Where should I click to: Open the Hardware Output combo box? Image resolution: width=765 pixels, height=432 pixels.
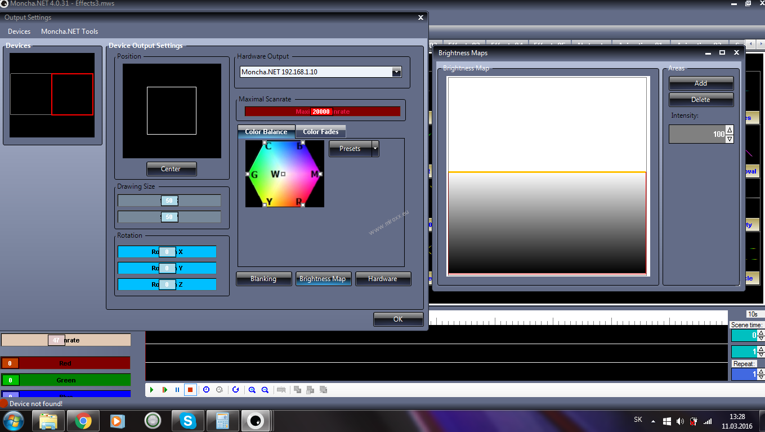tap(321, 72)
